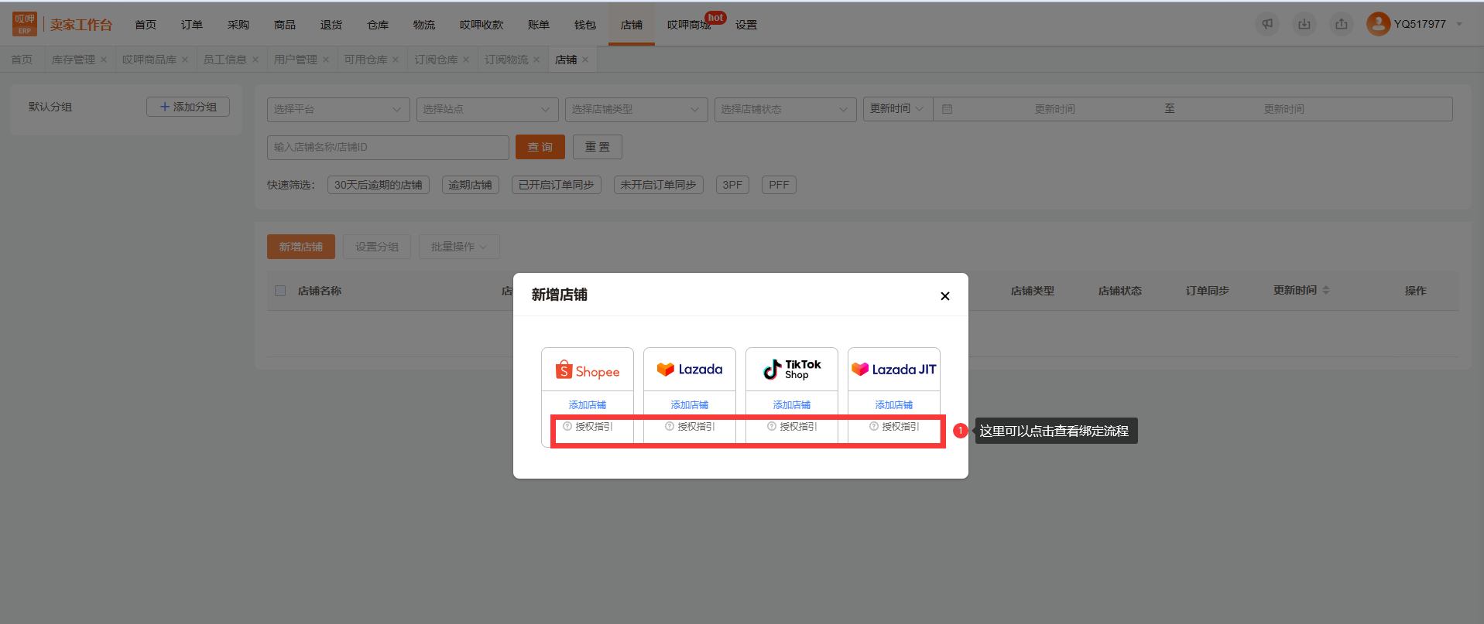The image size is (1484, 624).
Task: Click the orange 查询 button
Action: (x=540, y=147)
